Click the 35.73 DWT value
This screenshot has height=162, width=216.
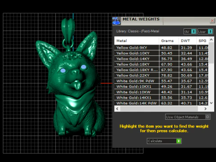click(186, 98)
